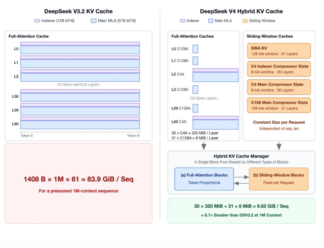Click the L59 C128A layer label
The width and height of the screenshot is (324, 248).
click(181, 108)
